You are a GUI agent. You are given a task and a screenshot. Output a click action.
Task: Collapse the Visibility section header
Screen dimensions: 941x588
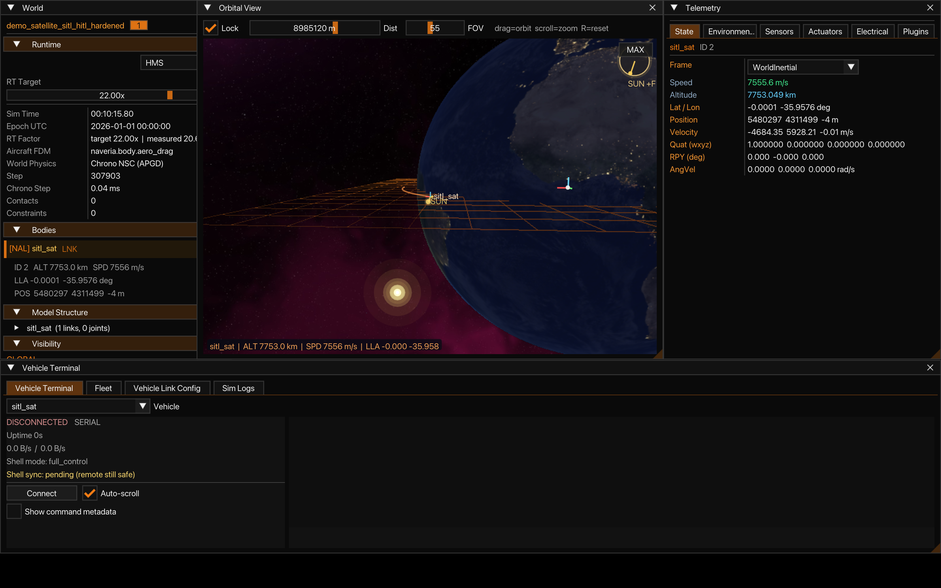[x=100, y=343]
